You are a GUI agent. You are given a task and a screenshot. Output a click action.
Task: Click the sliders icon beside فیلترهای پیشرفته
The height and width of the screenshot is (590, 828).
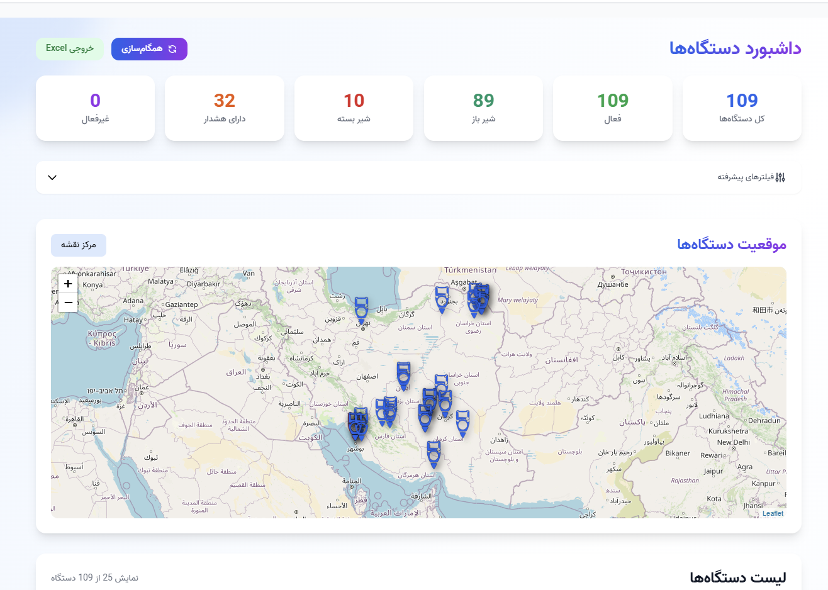click(780, 177)
